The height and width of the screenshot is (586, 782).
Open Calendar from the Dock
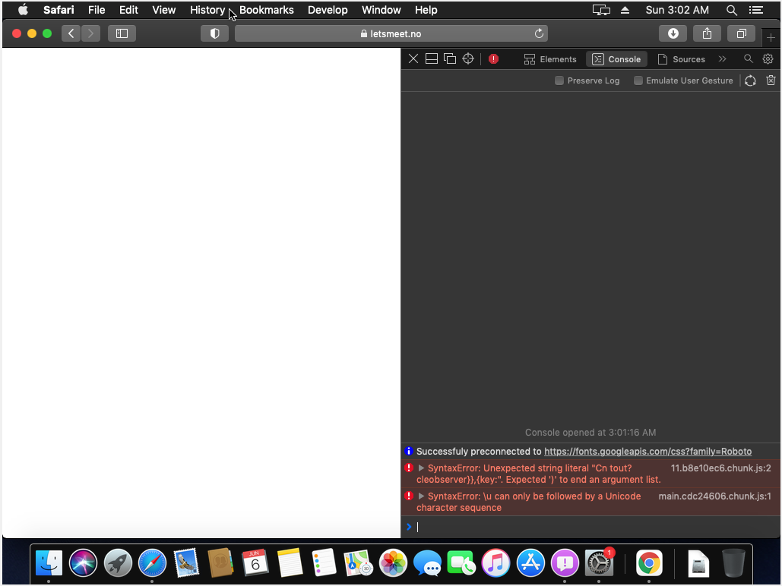pos(255,563)
